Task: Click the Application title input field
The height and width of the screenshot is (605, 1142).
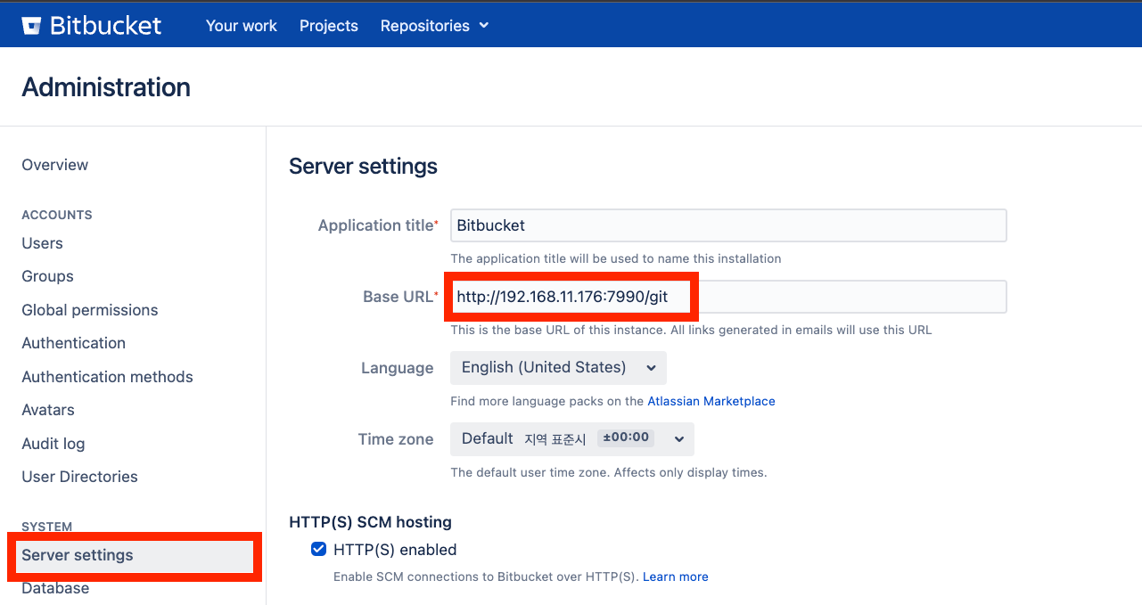Action: pos(728,225)
